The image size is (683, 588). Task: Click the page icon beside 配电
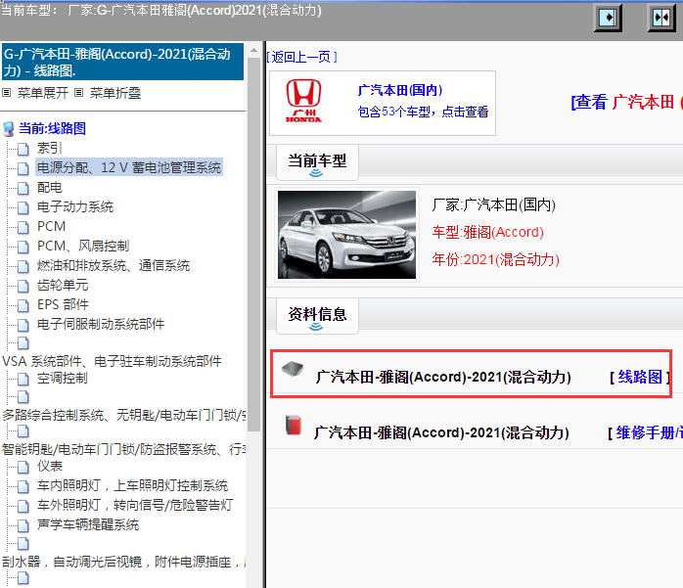23,188
